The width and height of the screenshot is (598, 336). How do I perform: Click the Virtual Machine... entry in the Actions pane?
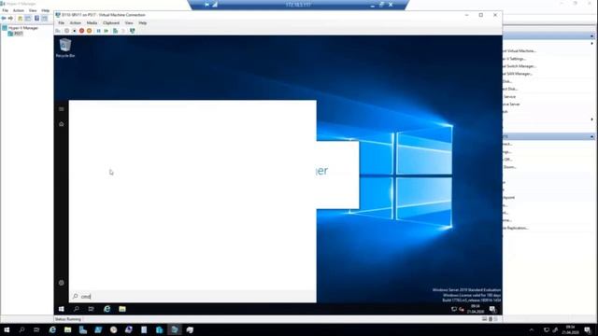520,51
